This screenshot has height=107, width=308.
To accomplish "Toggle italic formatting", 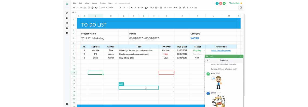I will [x=135, y=8].
